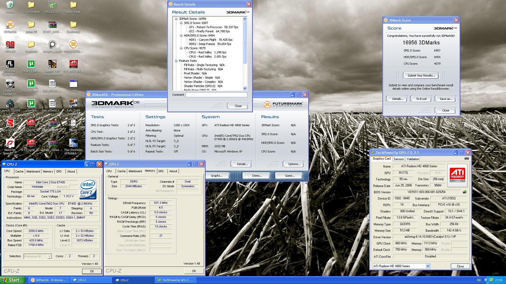Click scroll down arrow in Result Details

245,88
